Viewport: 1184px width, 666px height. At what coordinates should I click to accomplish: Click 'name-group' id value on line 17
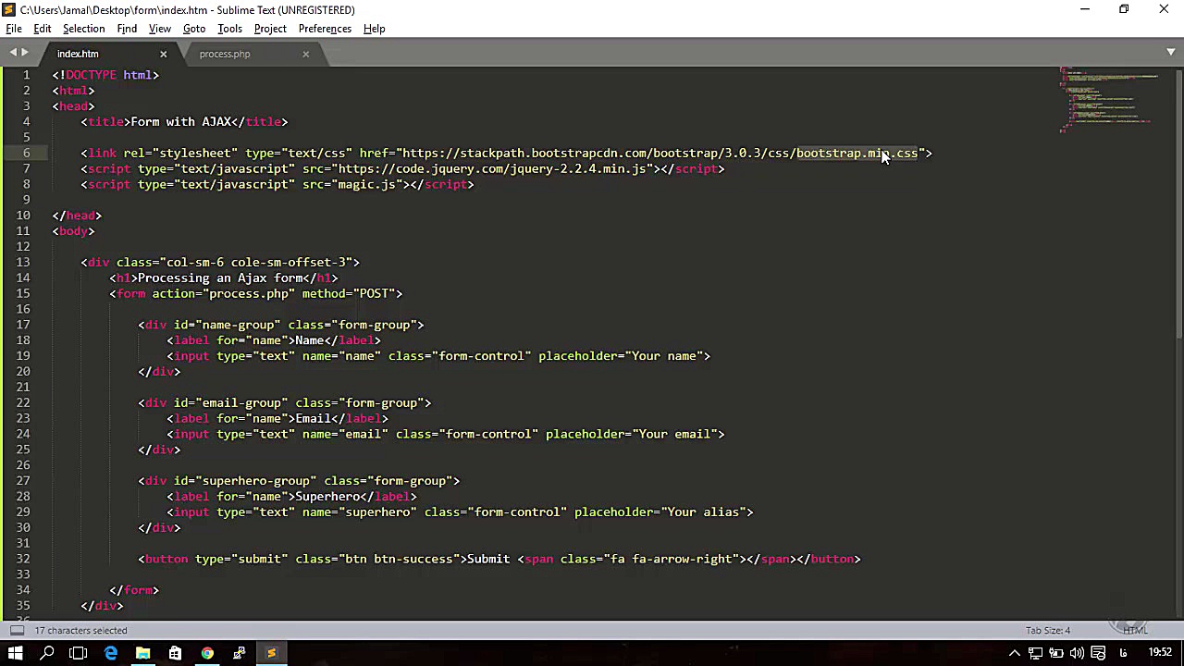pyautogui.click(x=238, y=325)
